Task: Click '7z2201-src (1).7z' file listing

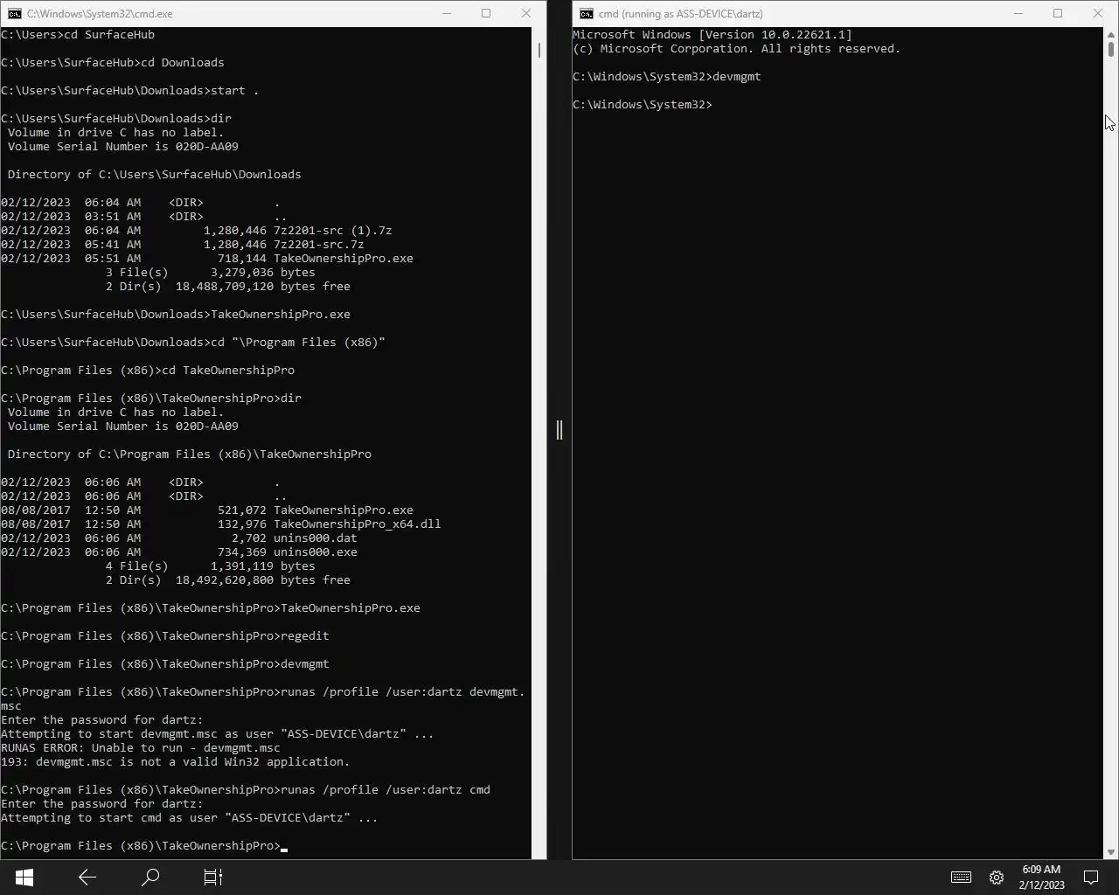Action: (332, 230)
